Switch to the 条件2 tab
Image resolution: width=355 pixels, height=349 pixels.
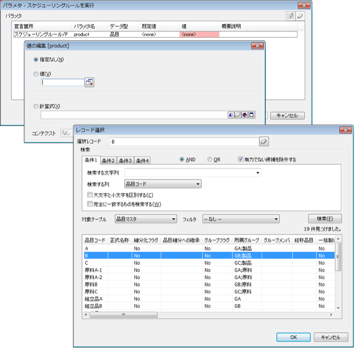(x=108, y=160)
